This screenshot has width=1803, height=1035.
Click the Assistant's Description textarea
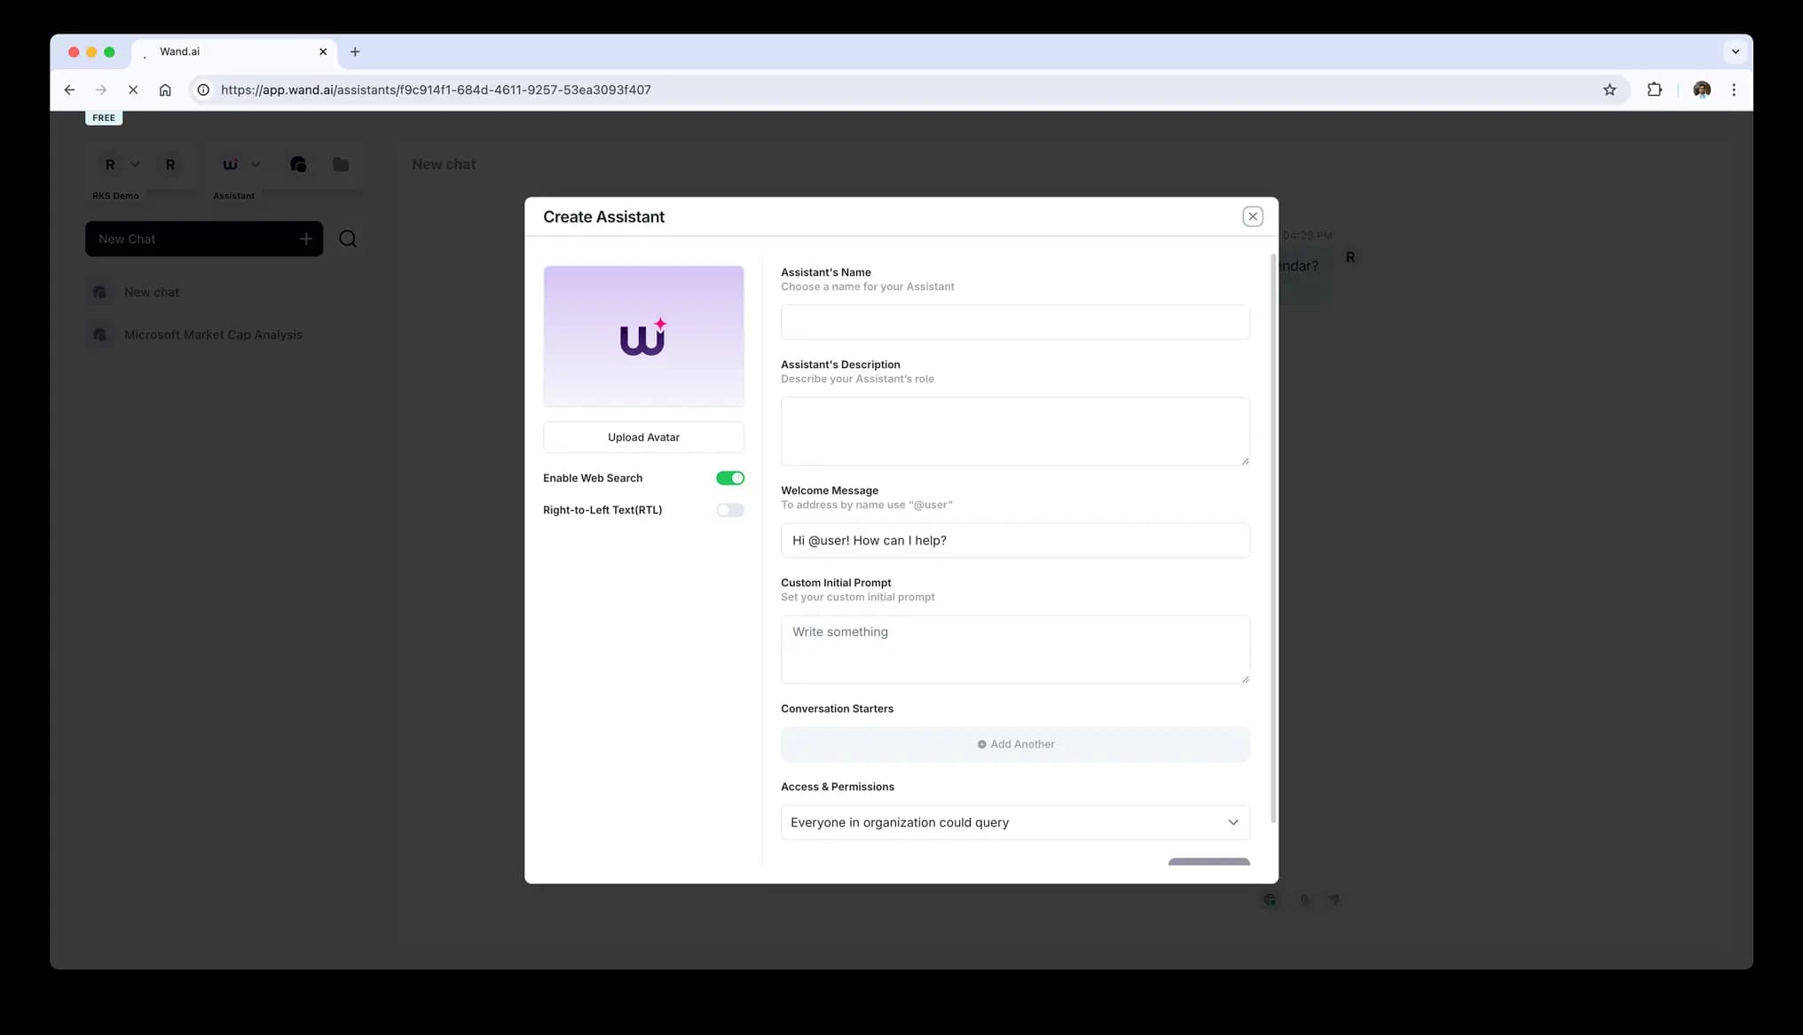tap(1014, 431)
